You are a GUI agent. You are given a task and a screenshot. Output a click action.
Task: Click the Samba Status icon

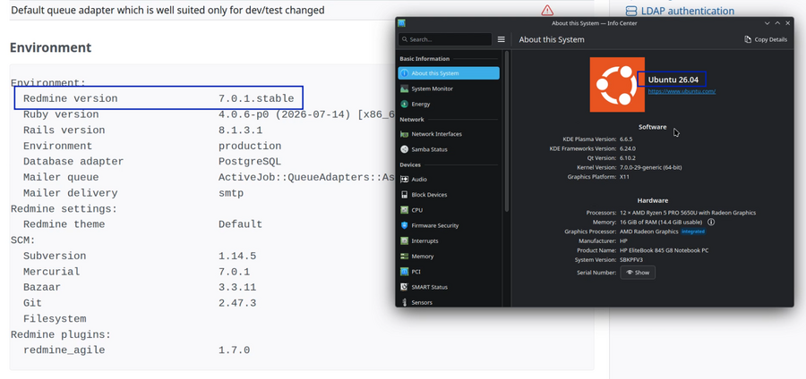(x=405, y=149)
